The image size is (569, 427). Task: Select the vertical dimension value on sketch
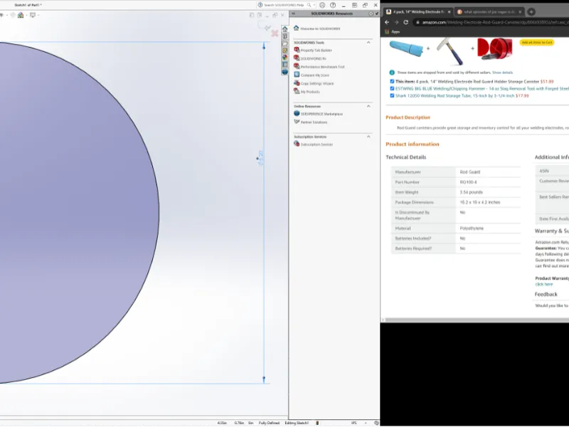point(260,158)
